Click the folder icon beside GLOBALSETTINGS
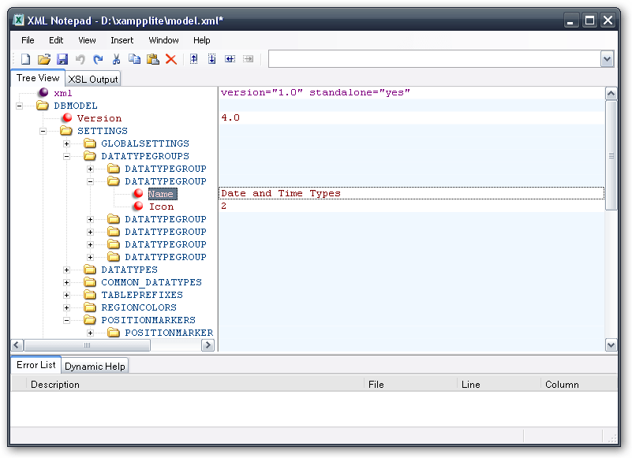This screenshot has width=632, height=458. pyautogui.click(x=90, y=143)
